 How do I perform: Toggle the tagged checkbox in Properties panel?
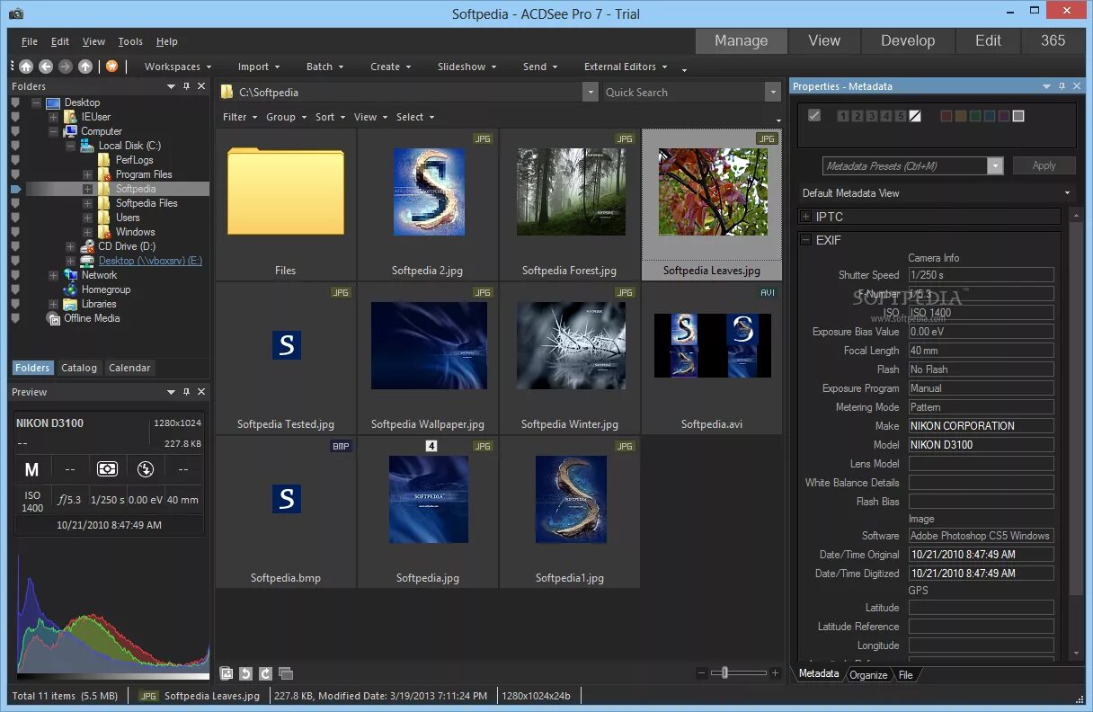point(814,116)
